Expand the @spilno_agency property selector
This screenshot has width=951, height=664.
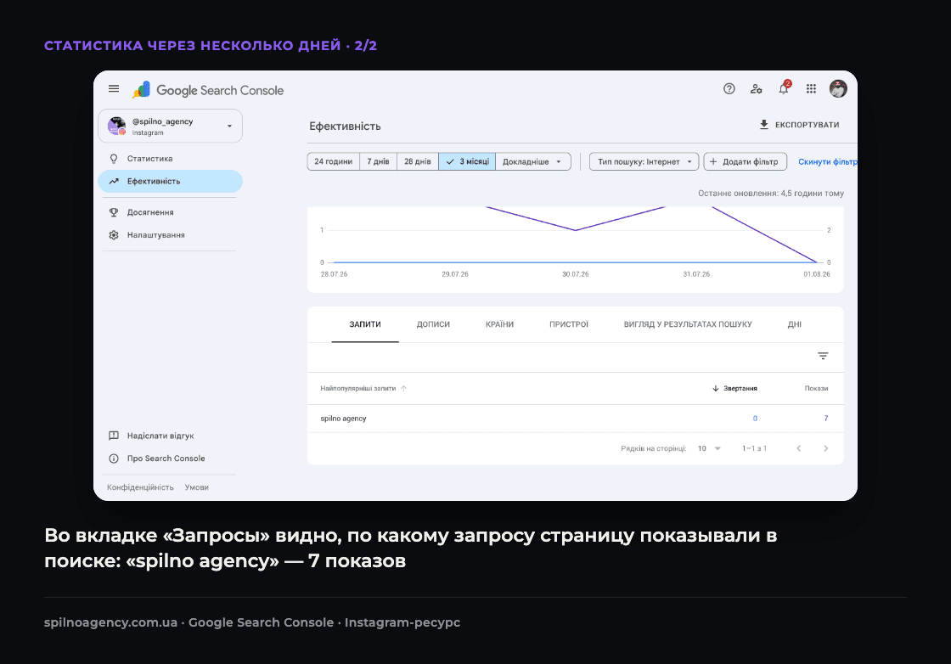coord(229,127)
